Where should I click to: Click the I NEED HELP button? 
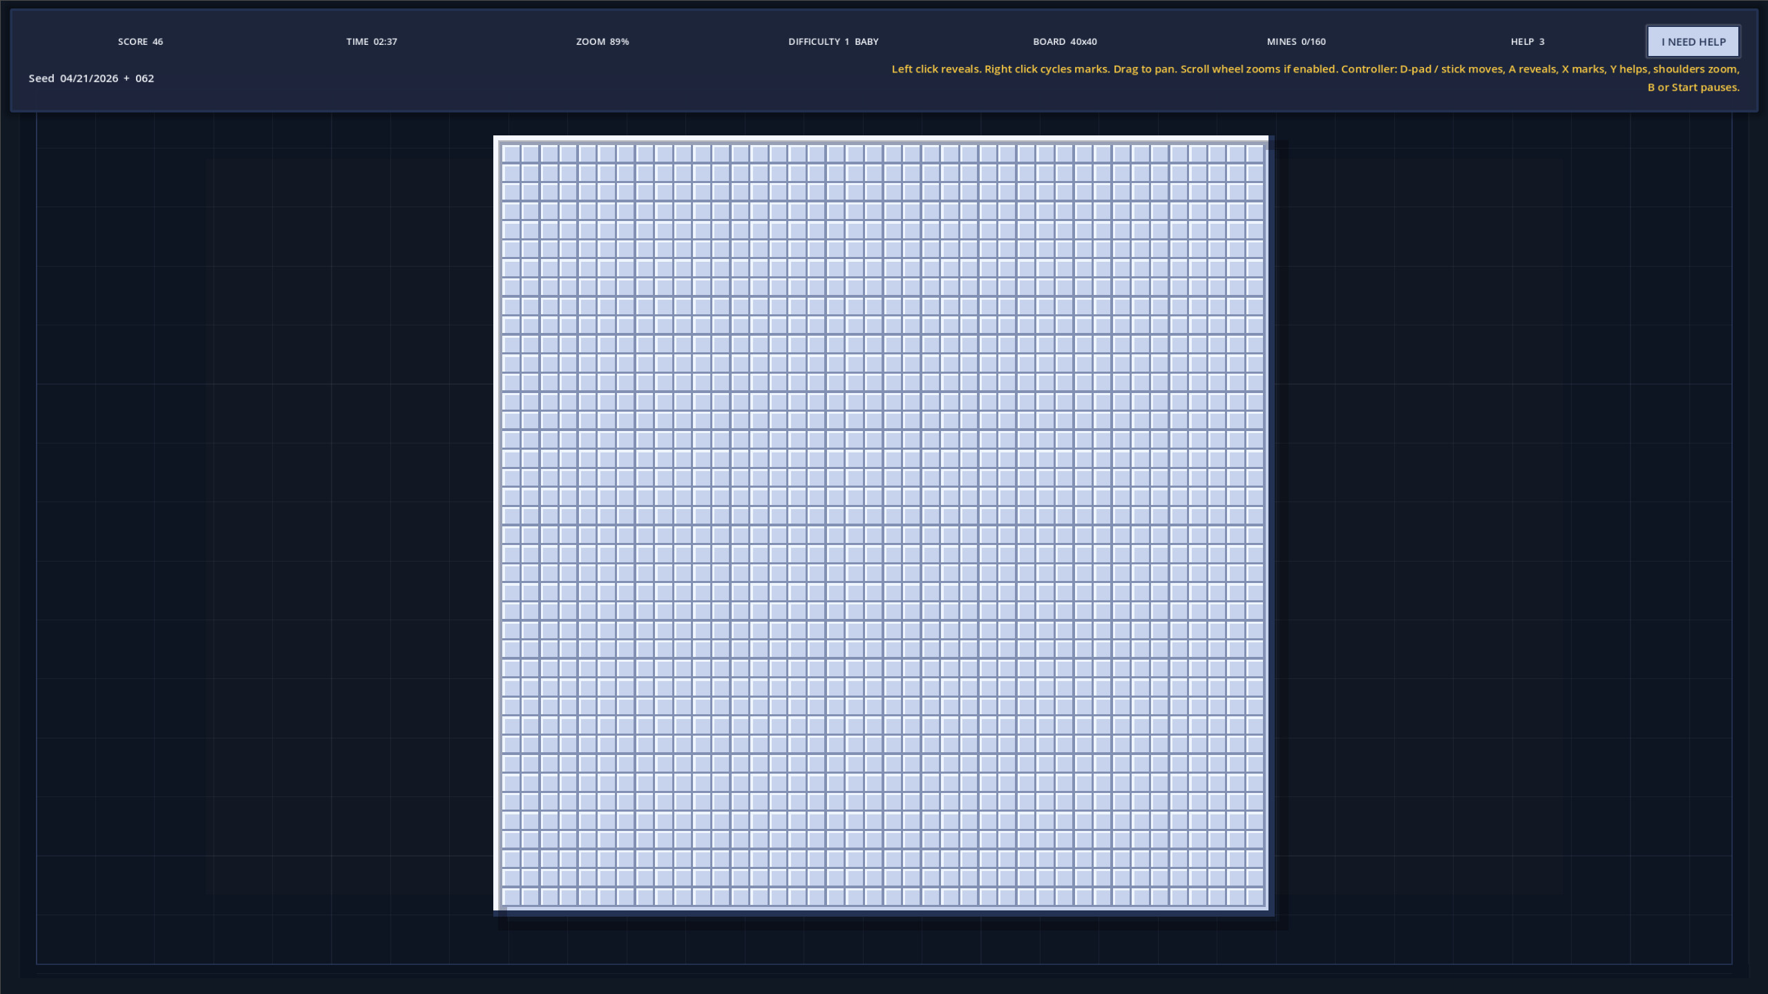[1693, 41]
